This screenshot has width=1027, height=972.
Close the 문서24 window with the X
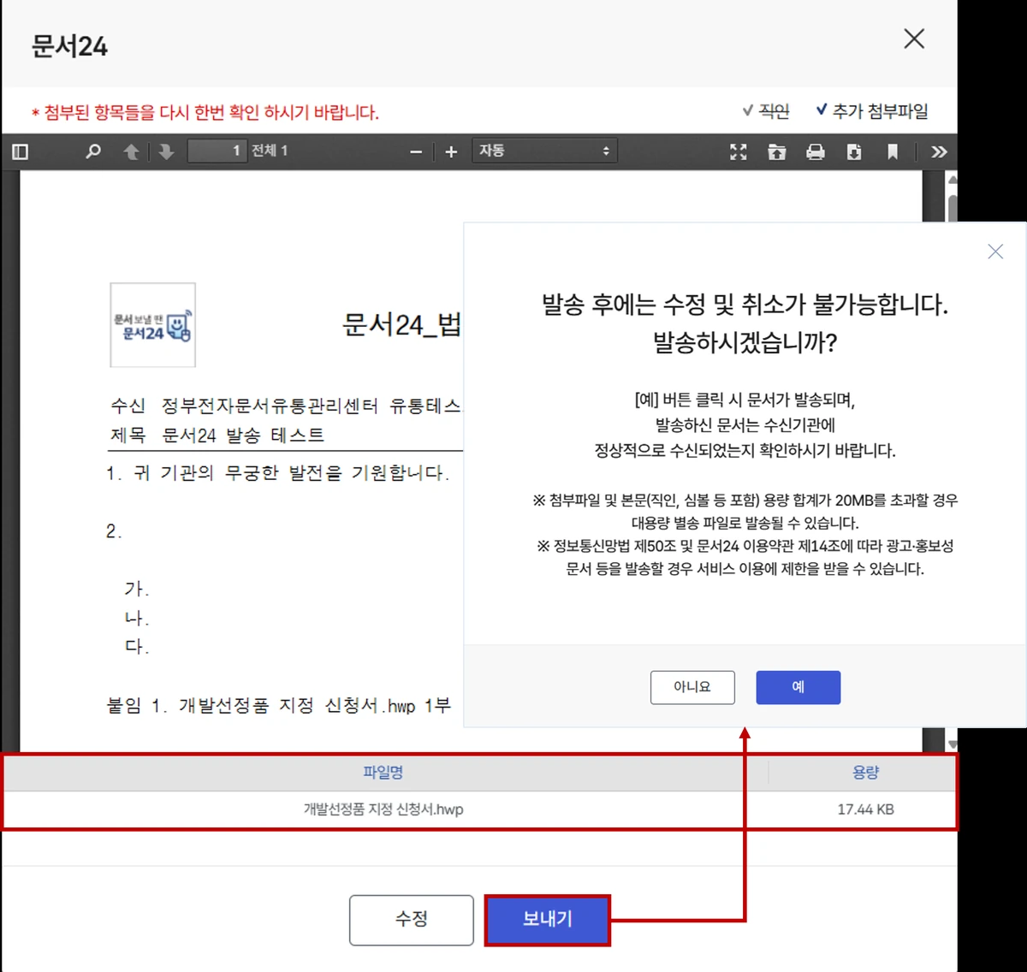(914, 39)
